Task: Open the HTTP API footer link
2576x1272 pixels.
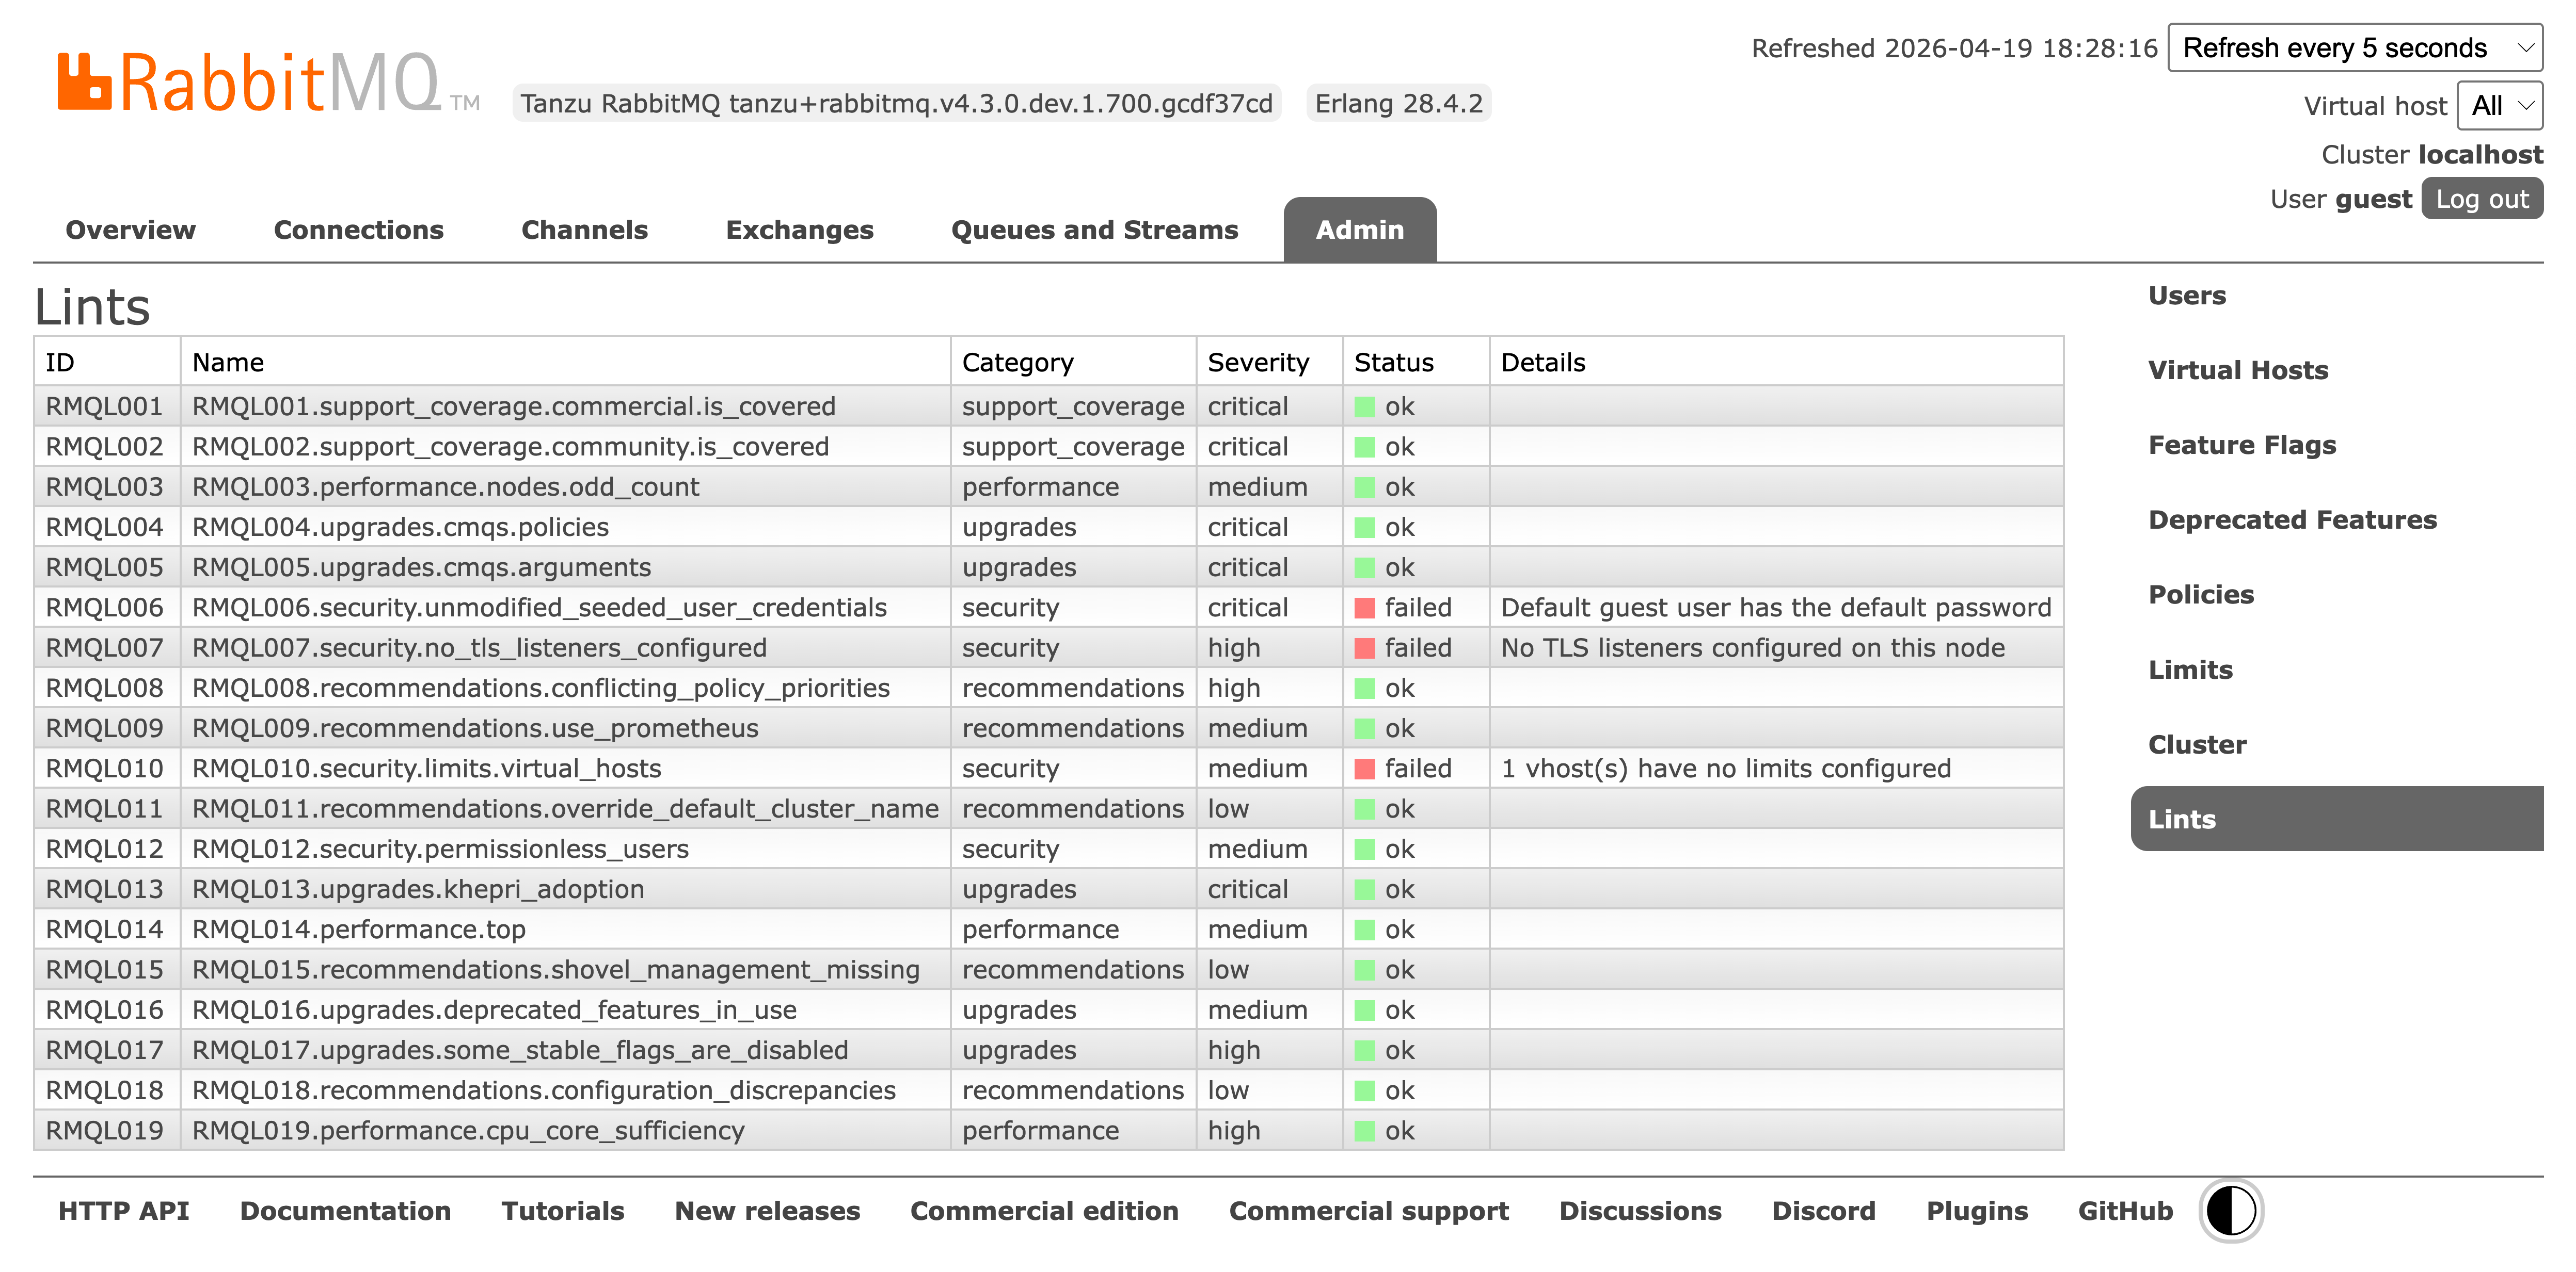Action: pos(123,1211)
